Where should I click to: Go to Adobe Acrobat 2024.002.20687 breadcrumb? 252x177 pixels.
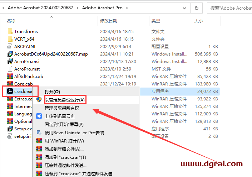(x=40, y=8)
